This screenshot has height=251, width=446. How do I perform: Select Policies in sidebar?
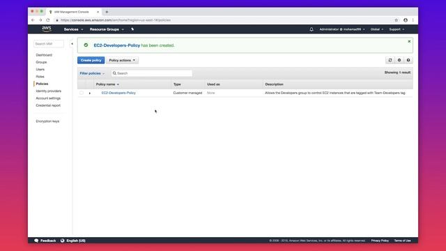(x=42, y=84)
